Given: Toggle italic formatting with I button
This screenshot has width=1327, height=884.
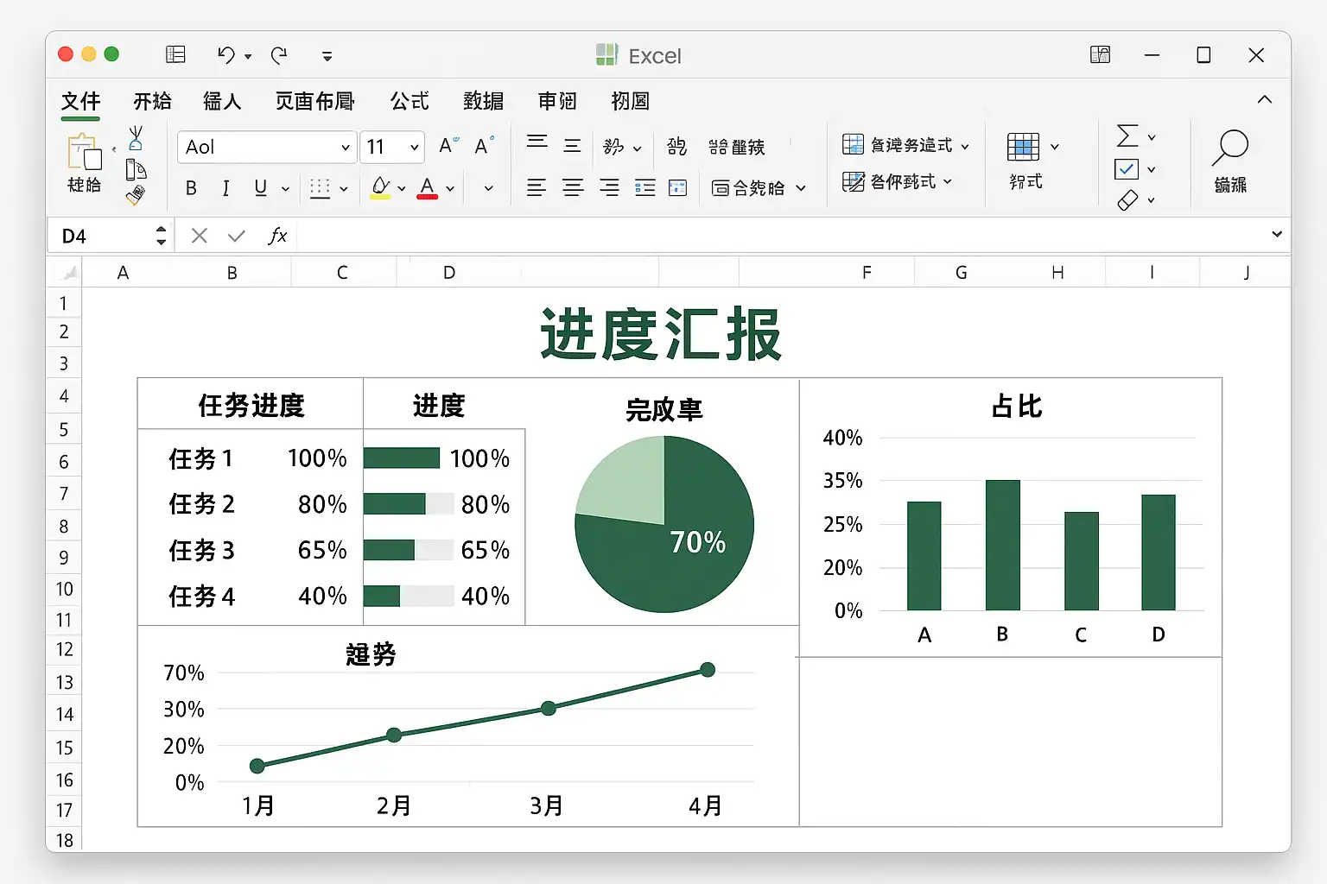Looking at the screenshot, I should point(225,188).
